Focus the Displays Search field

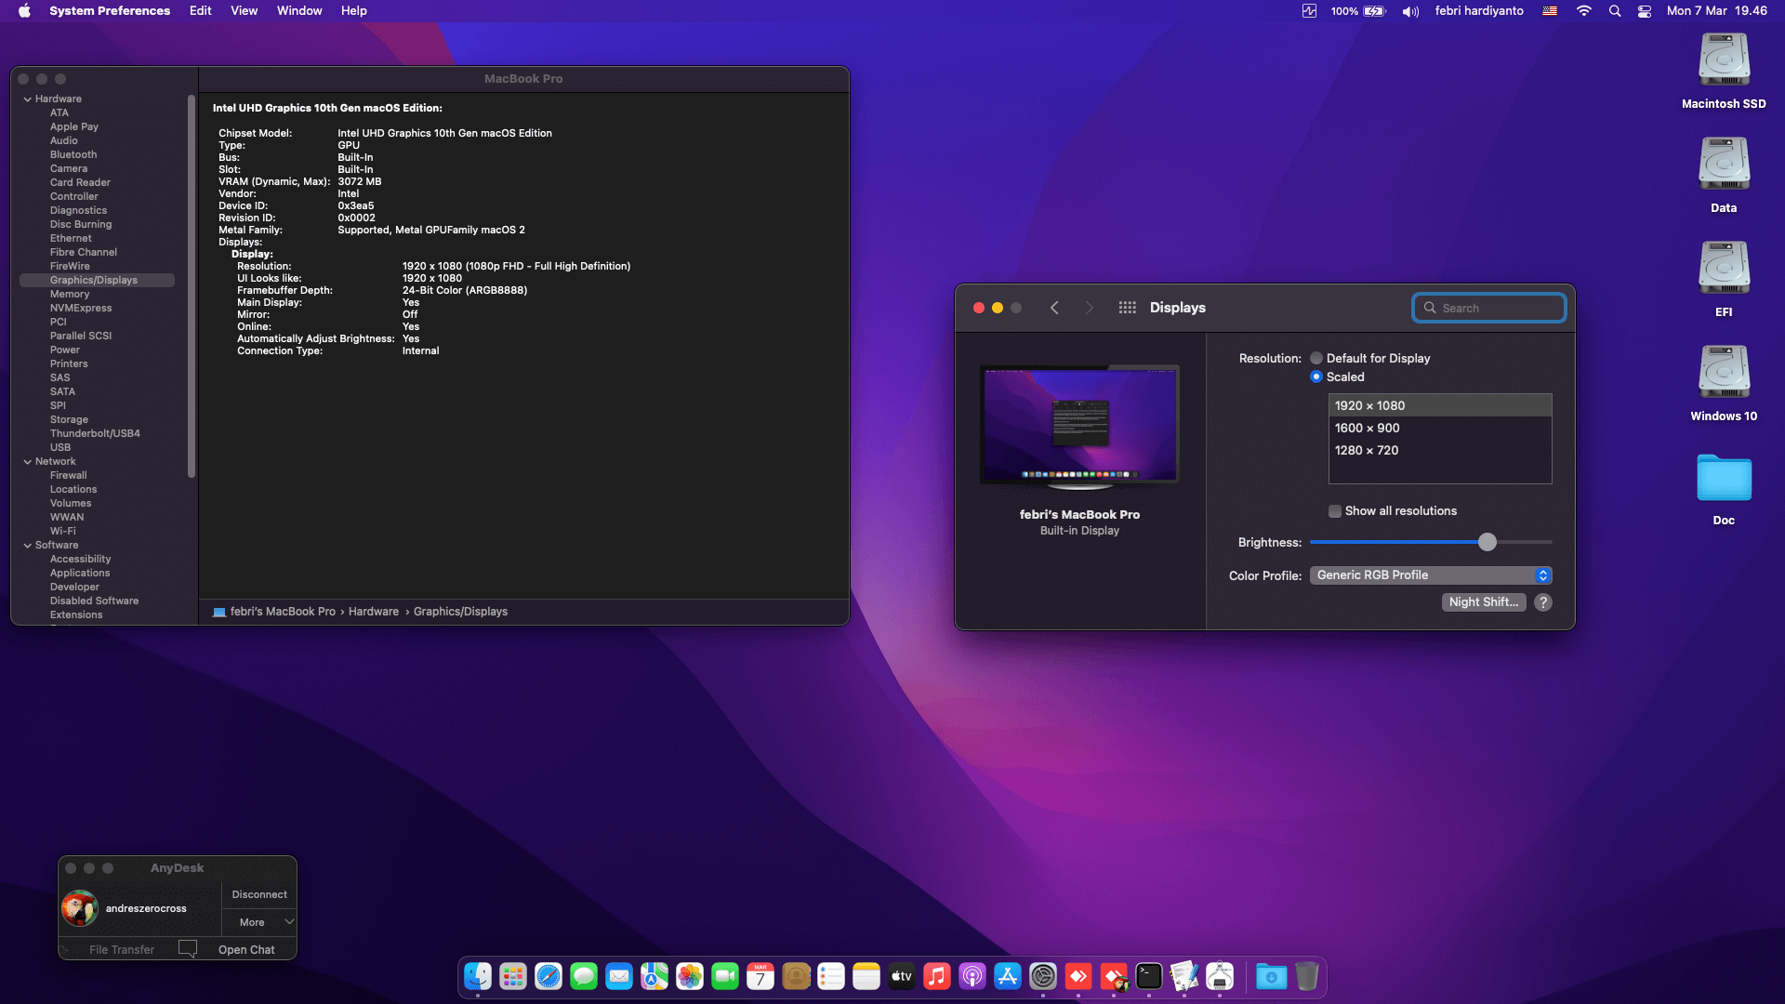(1489, 308)
